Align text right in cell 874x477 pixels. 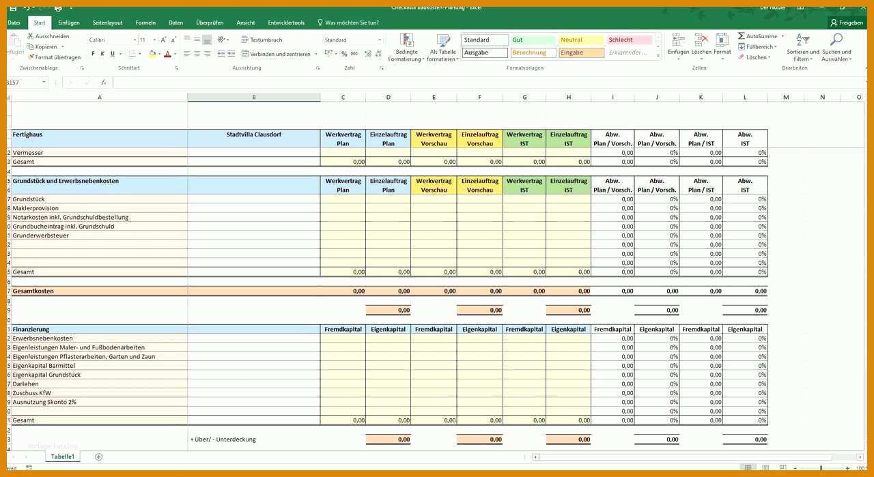pos(207,54)
